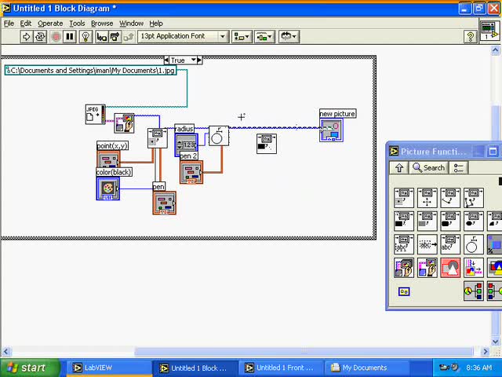Image resolution: width=502 pixels, height=377 pixels.
Task: Select the Draw Flattened Pixmap node in diagram
Action: (124, 123)
